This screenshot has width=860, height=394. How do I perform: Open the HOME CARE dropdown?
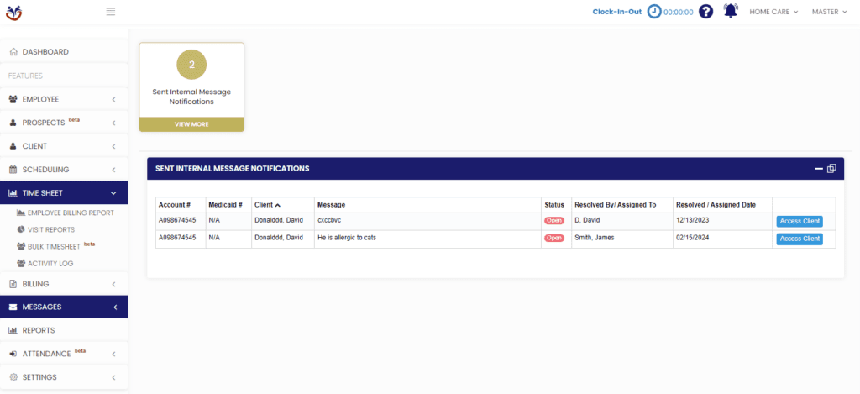(x=773, y=12)
